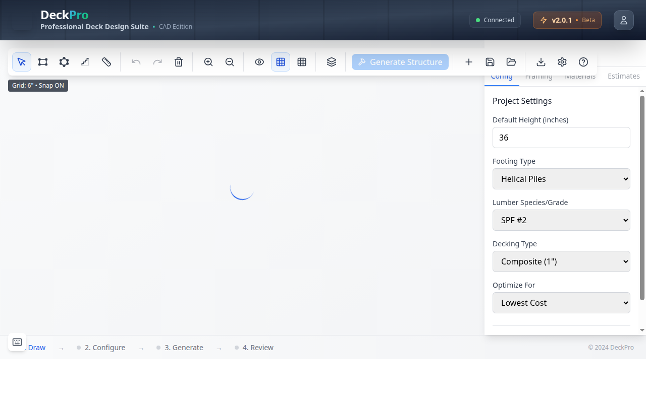Select the arrow selection tool

[x=21, y=62]
